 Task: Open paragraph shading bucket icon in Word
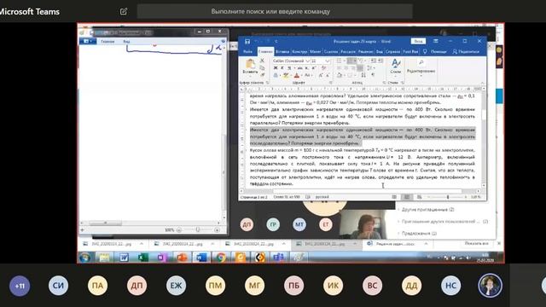click(340, 75)
